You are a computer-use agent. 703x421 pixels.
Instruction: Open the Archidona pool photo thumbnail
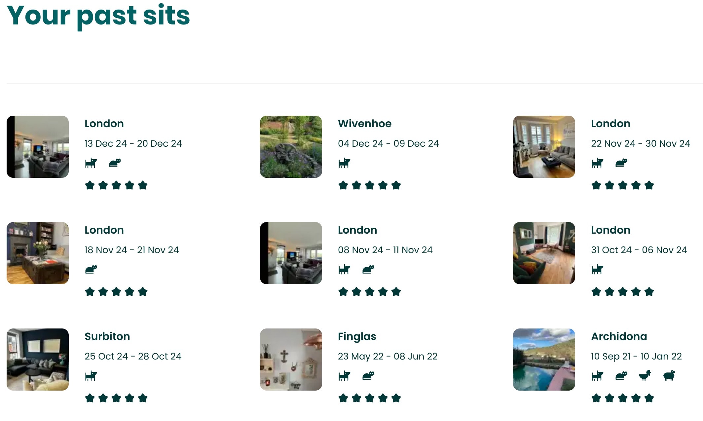click(x=544, y=360)
